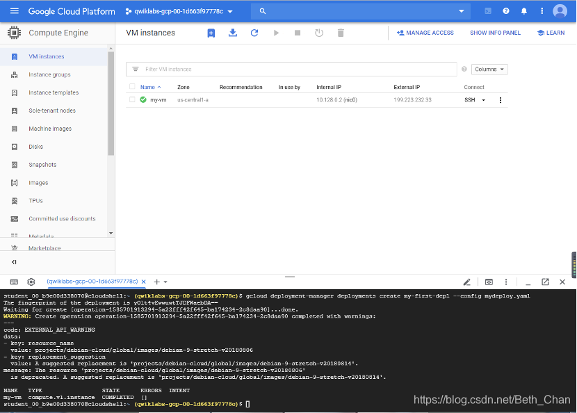
Task: Open the hamburger navigation menu
Action: [15, 11]
